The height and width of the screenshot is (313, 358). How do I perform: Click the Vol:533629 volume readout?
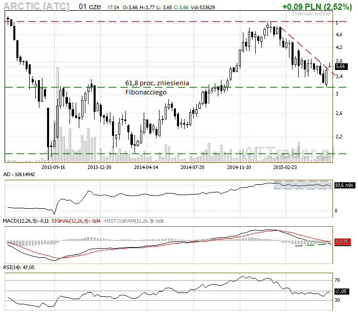pyautogui.click(x=203, y=8)
